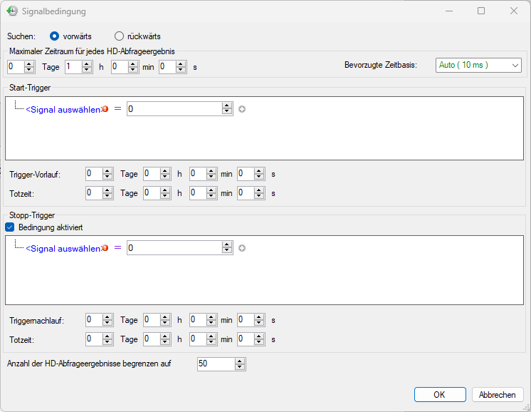Click the equals operator in Stopp-Trigger
Image resolution: width=531 pixels, height=412 pixels.
117,248
